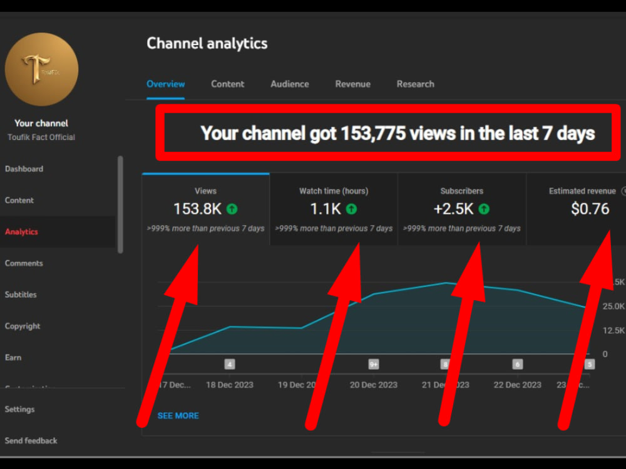Viewport: 626px width, 469px height.
Task: Open Dashboard from the sidebar
Action: 24,169
